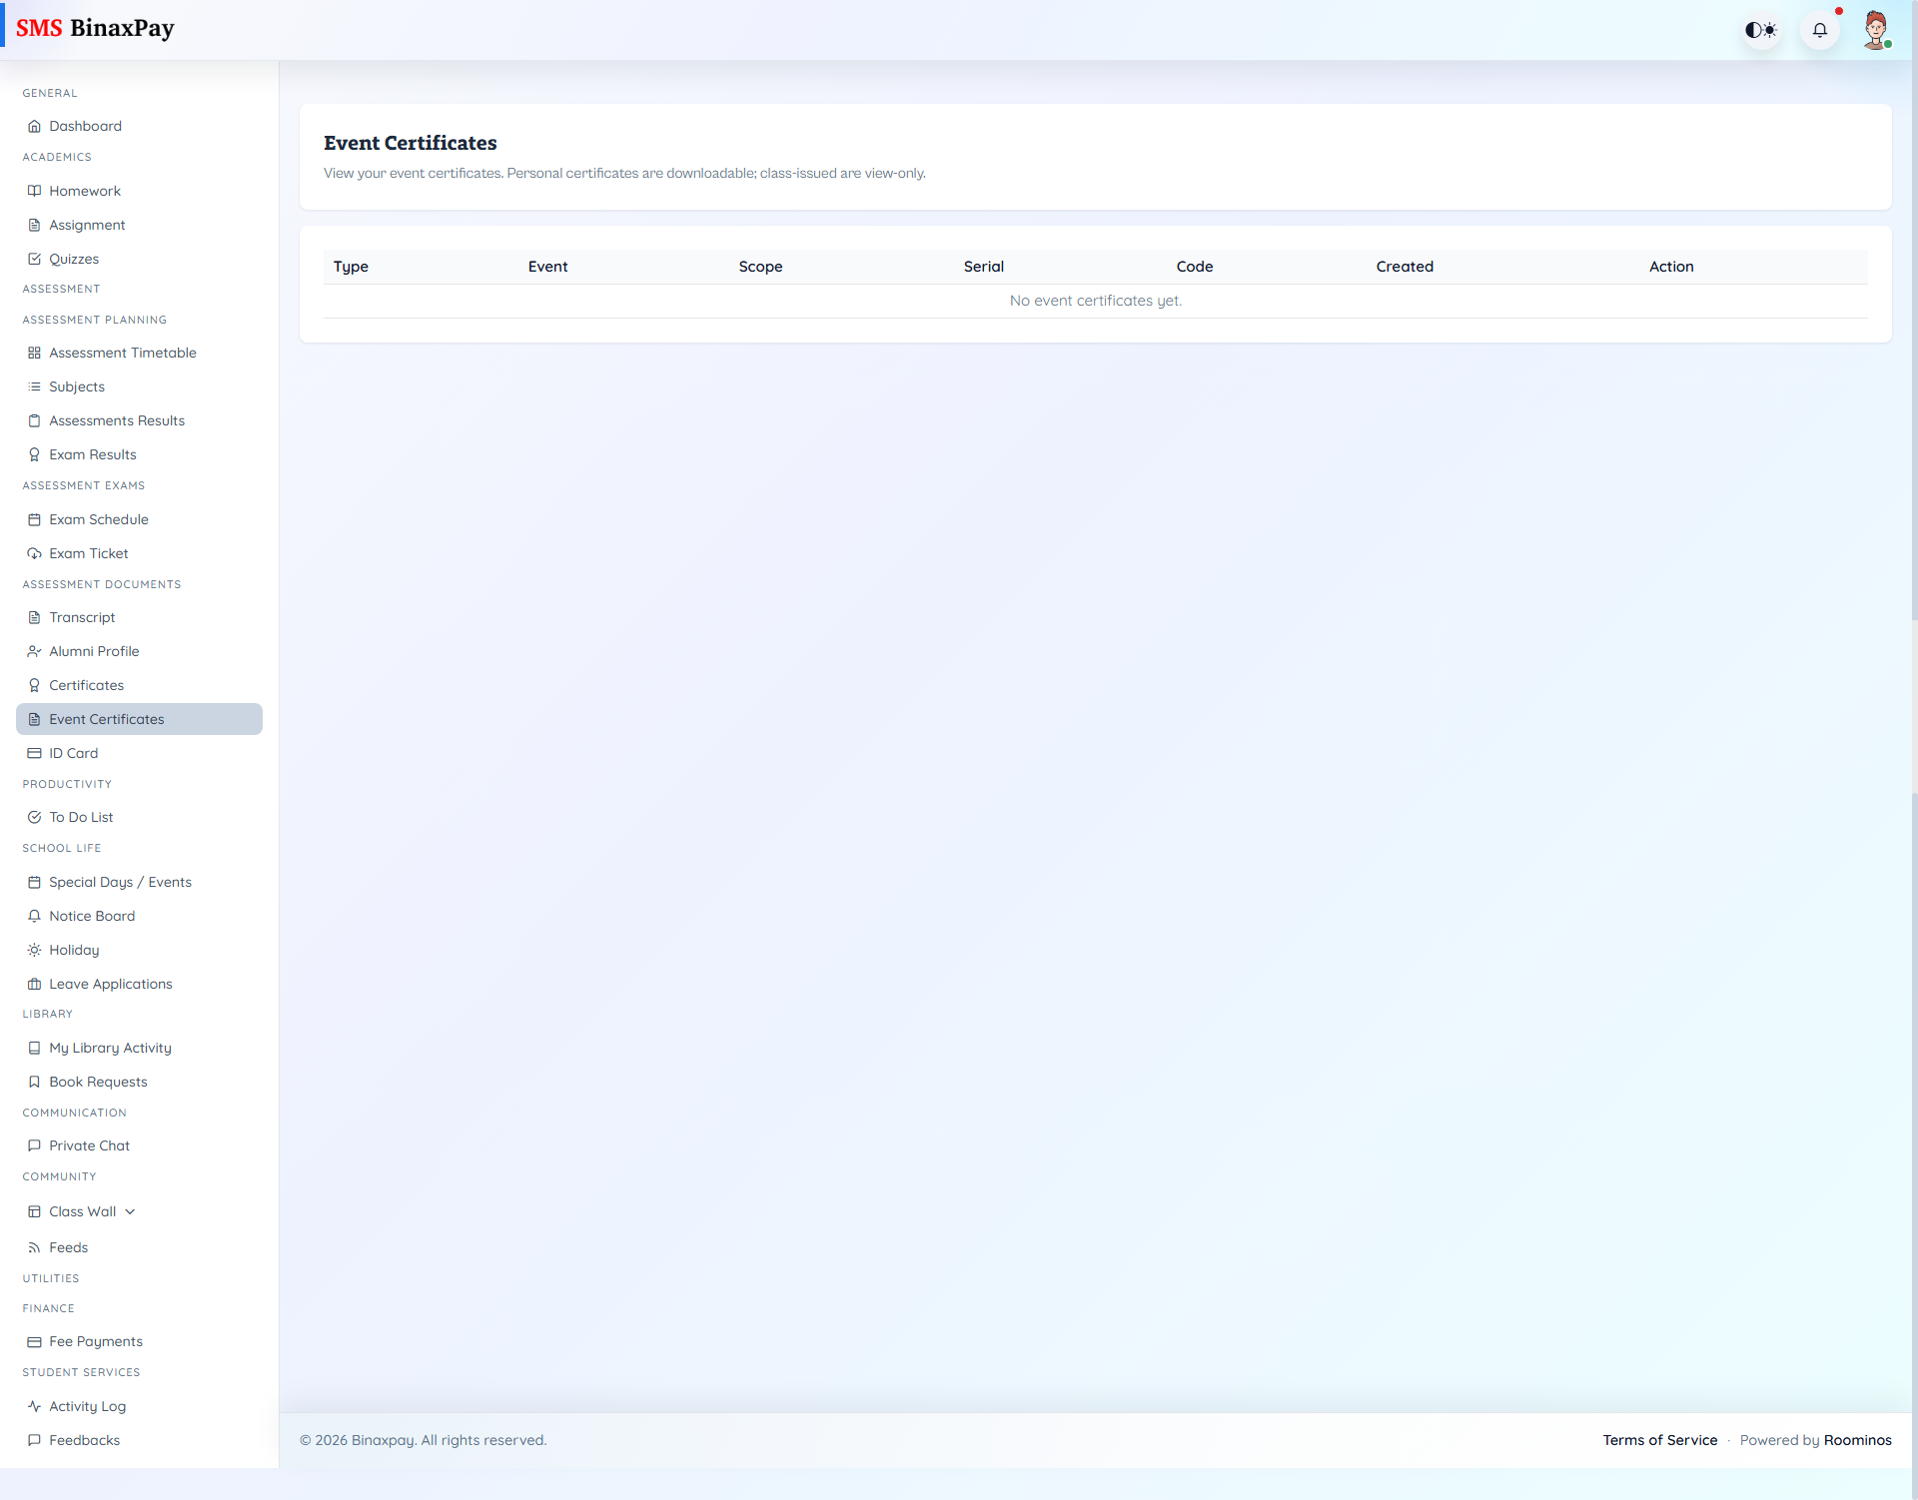The image size is (1918, 1500).
Task: Open the user avatar profile menu
Action: 1875,30
